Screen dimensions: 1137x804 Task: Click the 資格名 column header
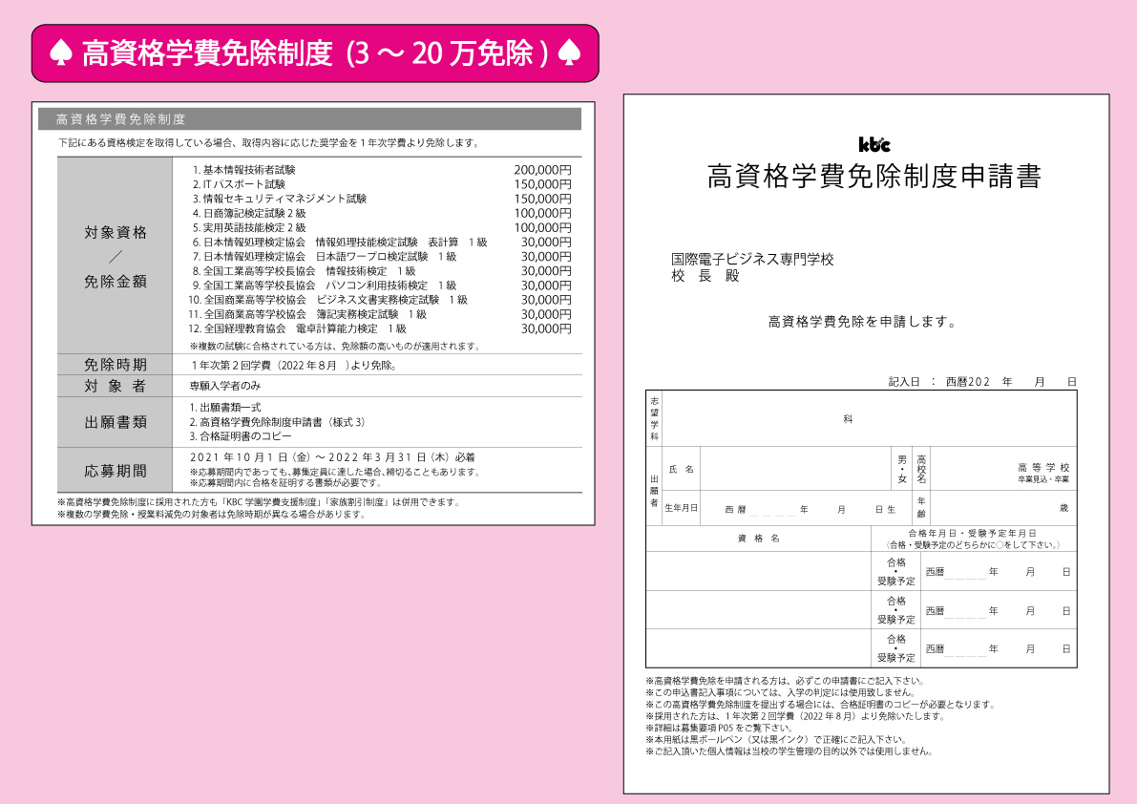click(759, 538)
